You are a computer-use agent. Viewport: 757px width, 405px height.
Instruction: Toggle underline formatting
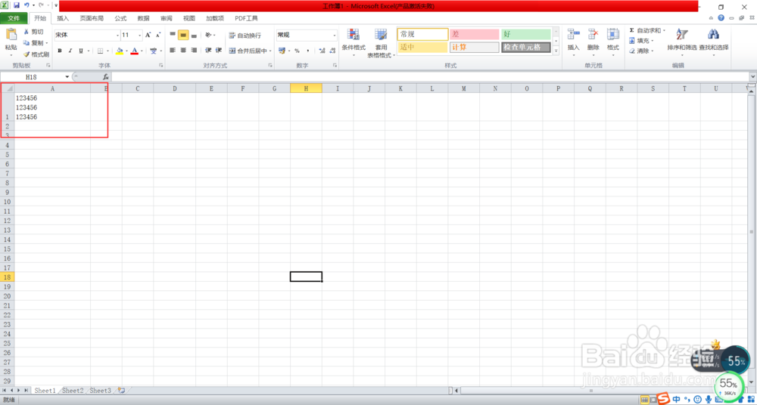point(81,51)
